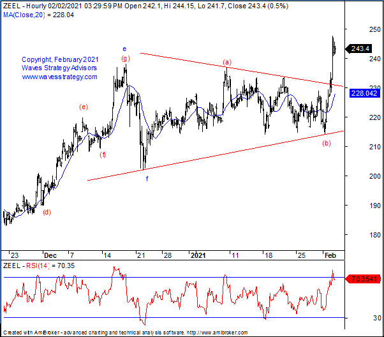The image size is (384, 337).
Task: Select the red wave label (e)
Action: (x=84, y=107)
